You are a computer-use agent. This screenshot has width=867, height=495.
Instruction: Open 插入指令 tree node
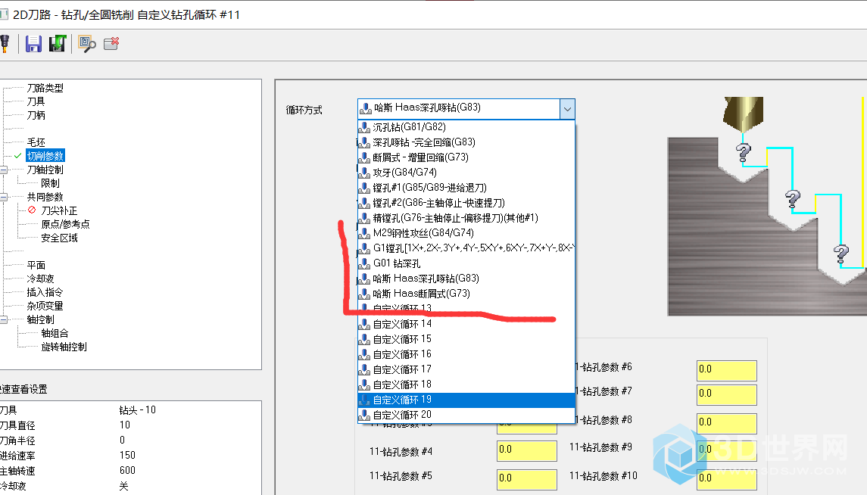(x=45, y=292)
